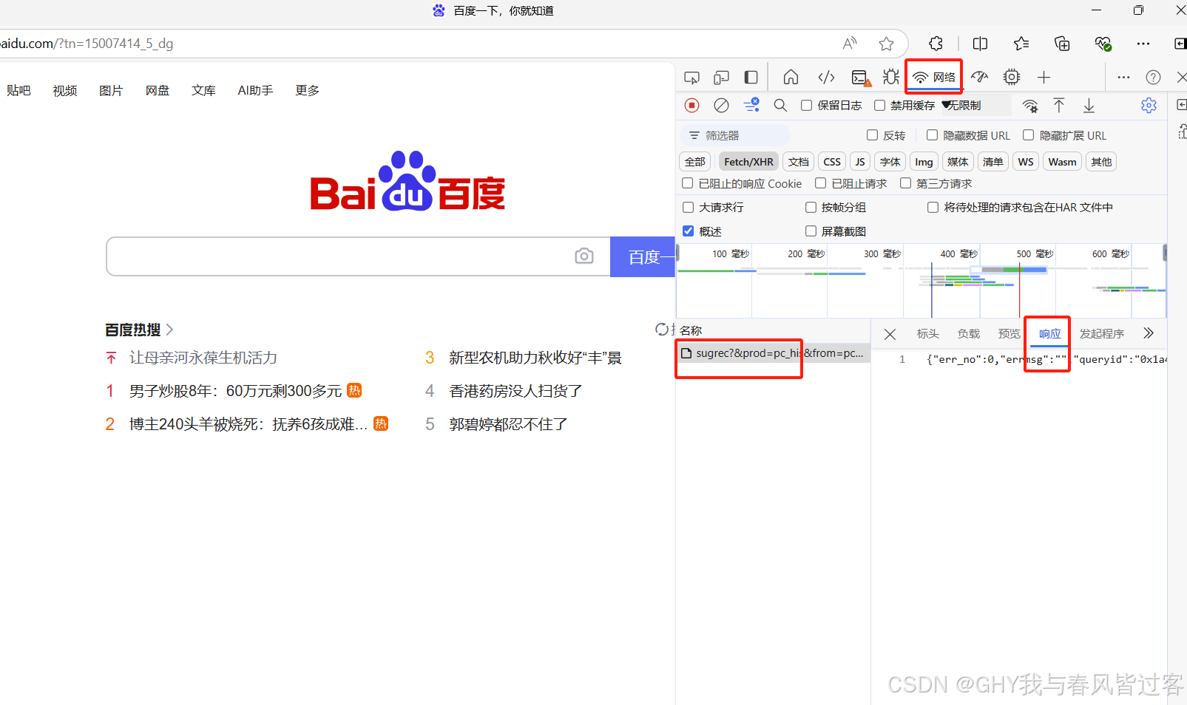Screen dimensions: 1187x705
Task: Check 隐藏数据 URL checkbox
Action: pos(933,135)
